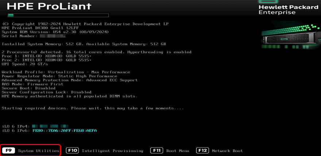Screen dimensions: 321x156
Task: Click the Proc 2 XEON GOLD 5515+ line
Action: pos(46,60)
